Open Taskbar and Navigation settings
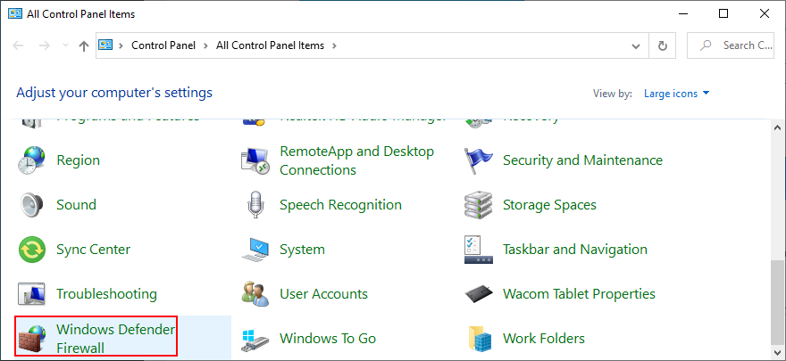The height and width of the screenshot is (361, 786). (574, 250)
